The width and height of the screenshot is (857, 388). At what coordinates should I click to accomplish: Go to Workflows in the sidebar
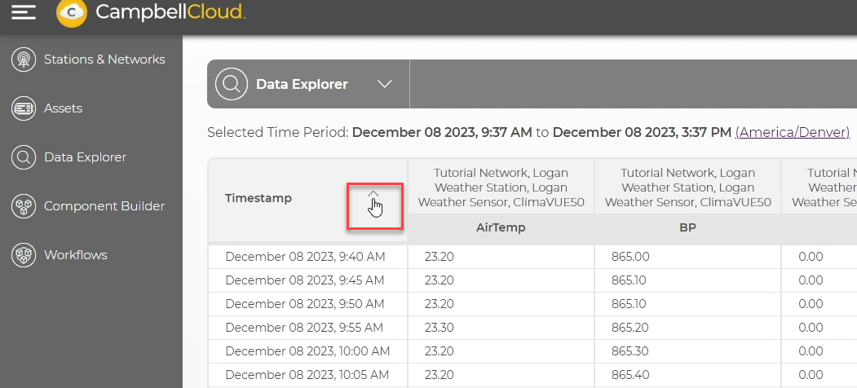75,255
